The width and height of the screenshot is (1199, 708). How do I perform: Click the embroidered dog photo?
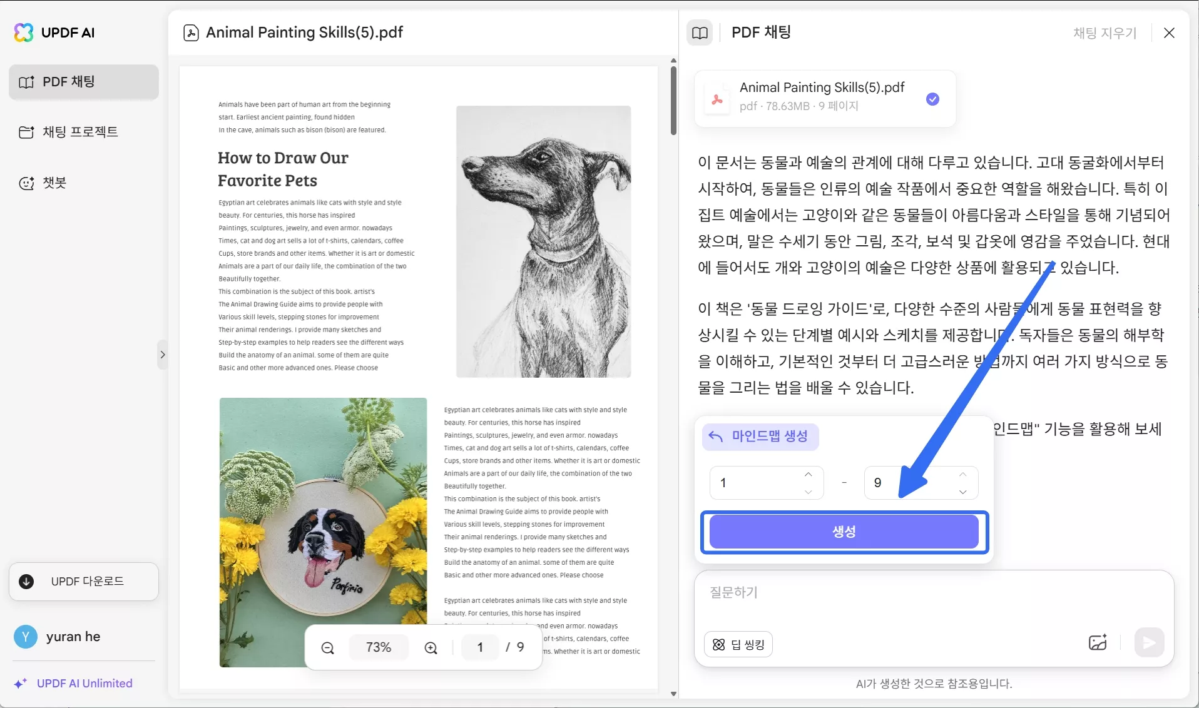pyautogui.click(x=324, y=532)
